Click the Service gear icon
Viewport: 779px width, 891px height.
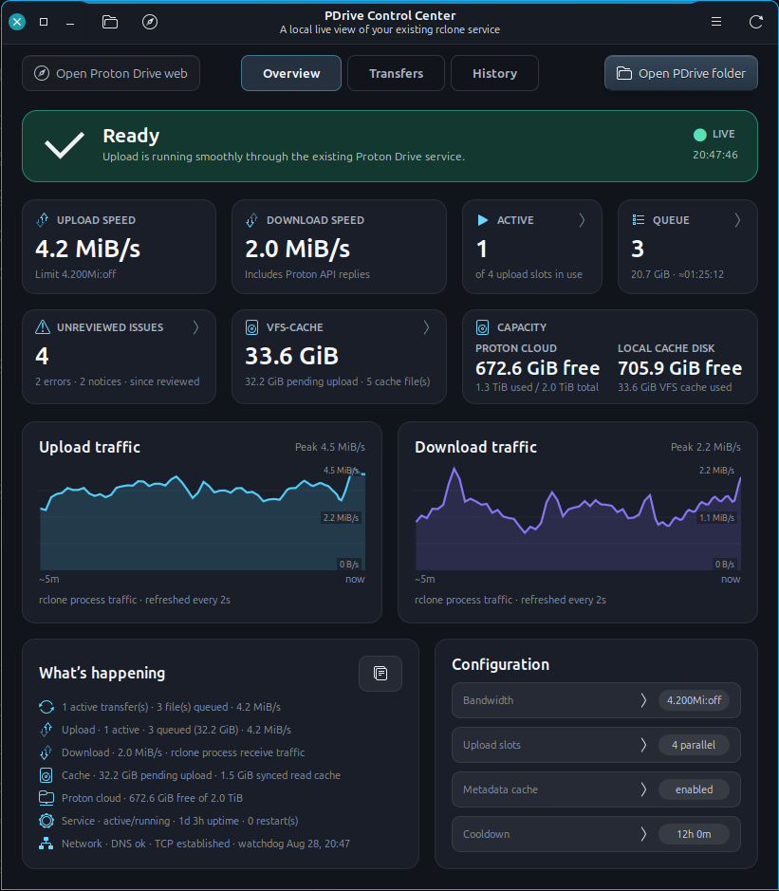(x=46, y=821)
